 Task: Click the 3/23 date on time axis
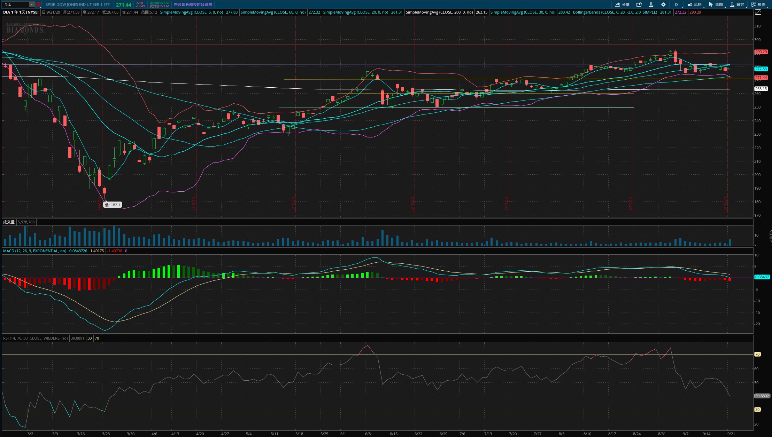tap(106, 434)
